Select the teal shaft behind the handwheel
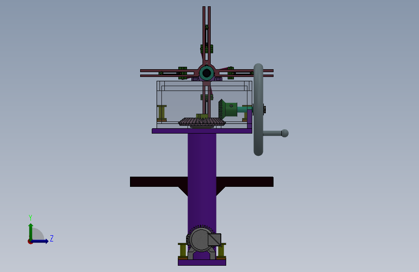This screenshot has height=272, width=419. point(245,109)
